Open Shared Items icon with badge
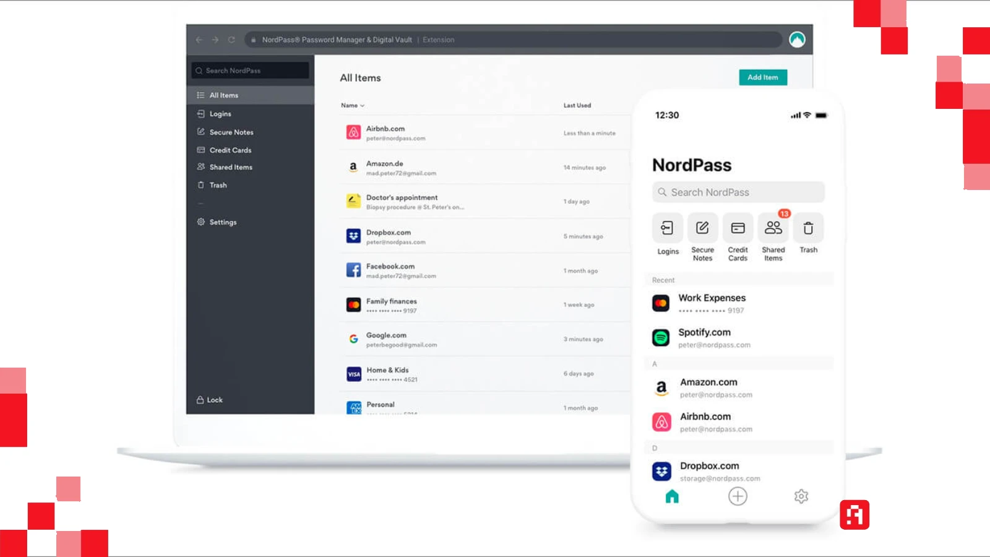Screen dimensions: 990x557 (x=773, y=228)
